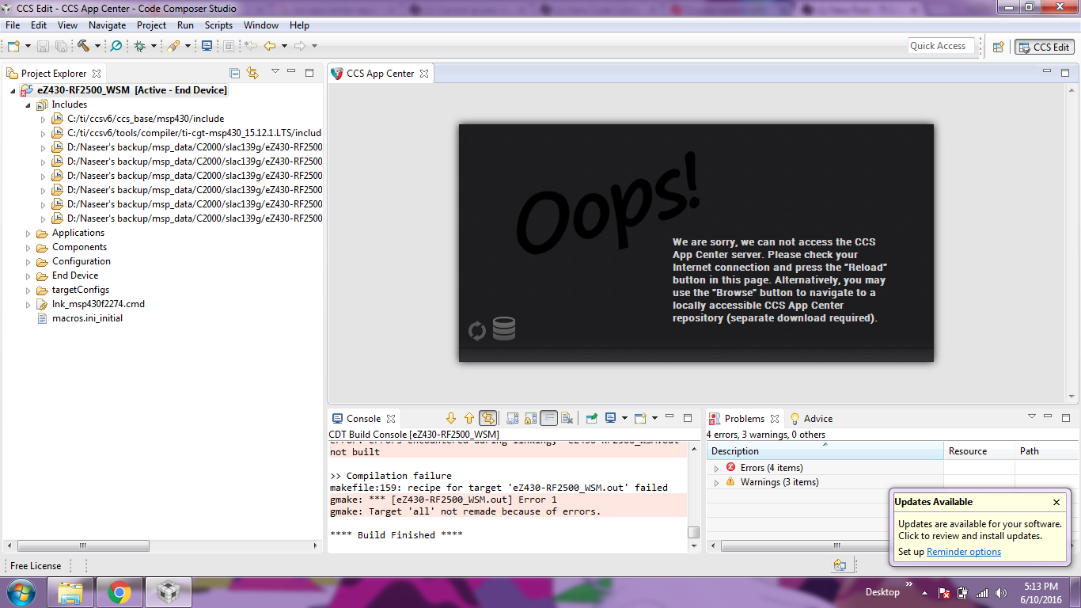Click the Code Composer Studio taskbar icon
Viewport: 1081px width, 608px height.
(x=169, y=592)
